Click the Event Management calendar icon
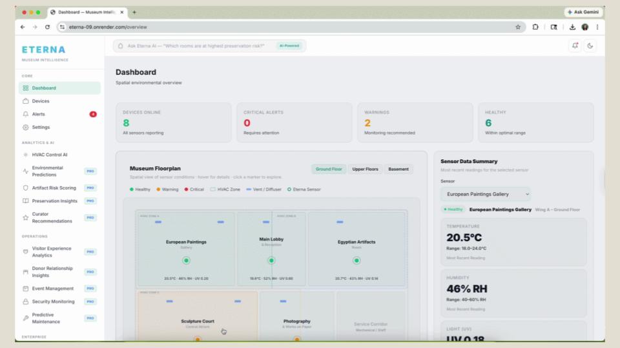The height and width of the screenshot is (348, 620). pyautogui.click(x=26, y=289)
